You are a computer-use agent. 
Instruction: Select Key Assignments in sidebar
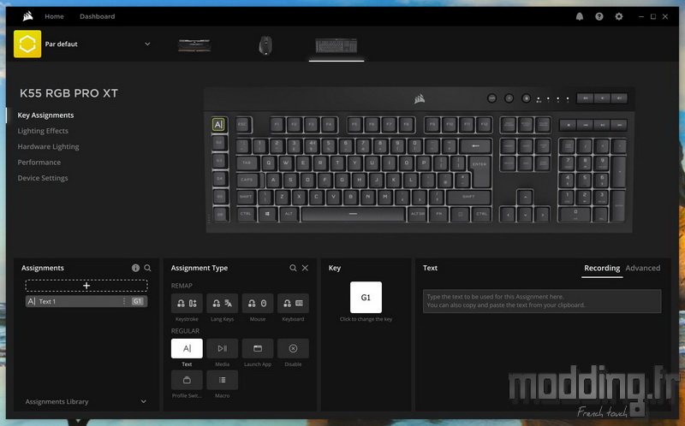45,115
